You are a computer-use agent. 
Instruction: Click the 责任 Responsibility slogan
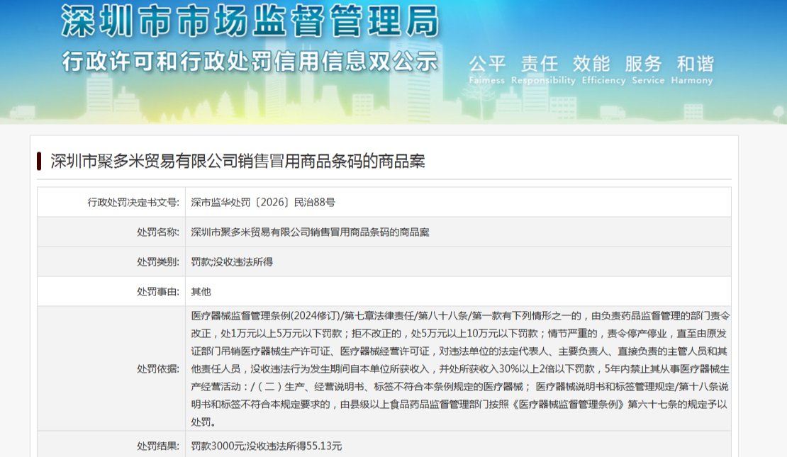[x=543, y=69]
